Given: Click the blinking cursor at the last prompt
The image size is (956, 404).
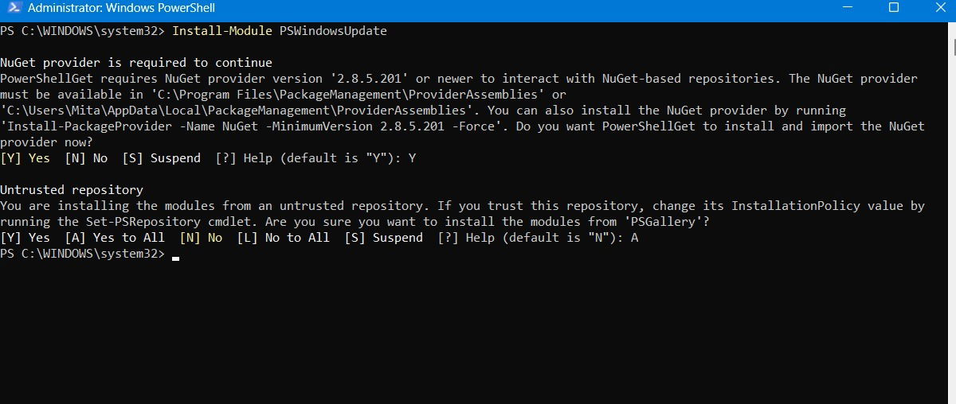Looking at the screenshot, I should tap(175, 256).
